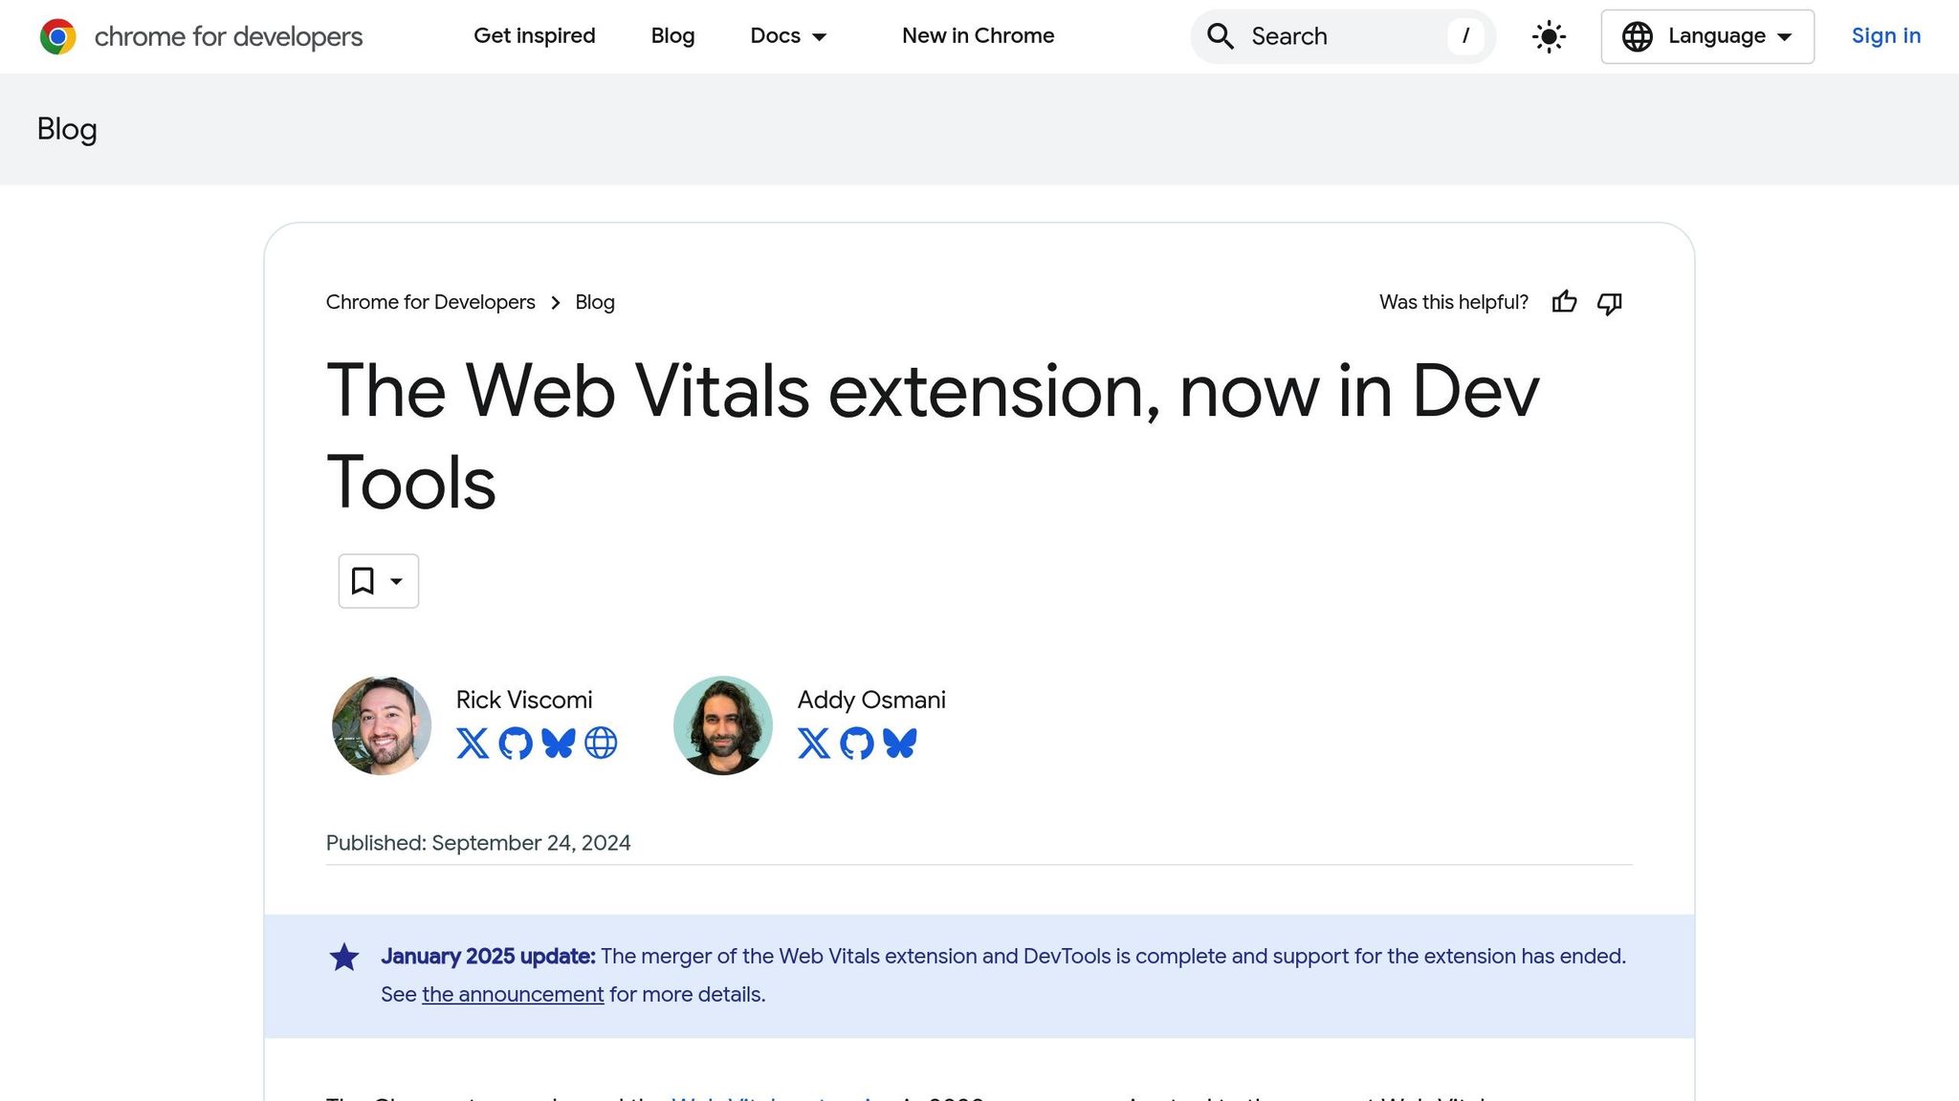Open the 'chrome for developers' home link
The width and height of the screenshot is (1959, 1101).
pyautogui.click(x=228, y=36)
